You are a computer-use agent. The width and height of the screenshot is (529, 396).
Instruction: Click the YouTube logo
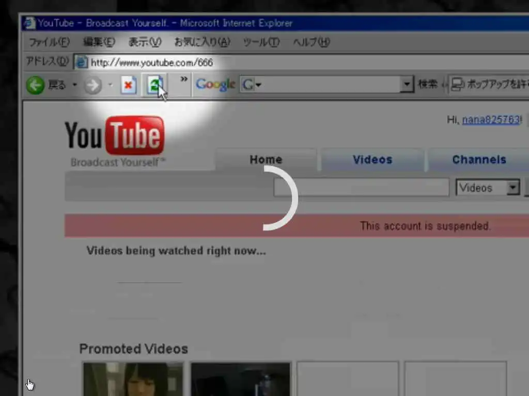(115, 136)
